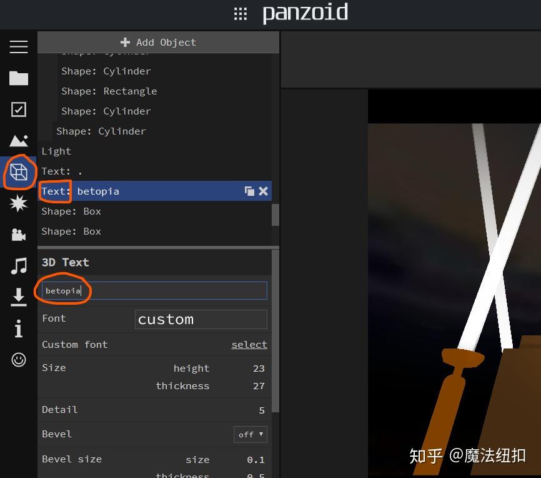541x478 pixels.
Task: Open the background image icon in sidebar
Action: point(19,141)
